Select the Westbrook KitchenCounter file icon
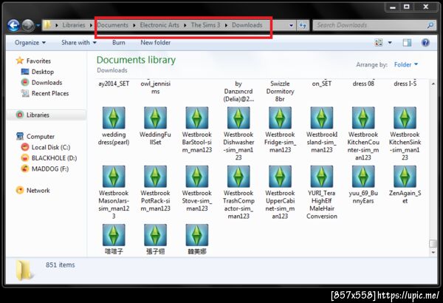The height and width of the screenshot is (303, 443). (363, 118)
